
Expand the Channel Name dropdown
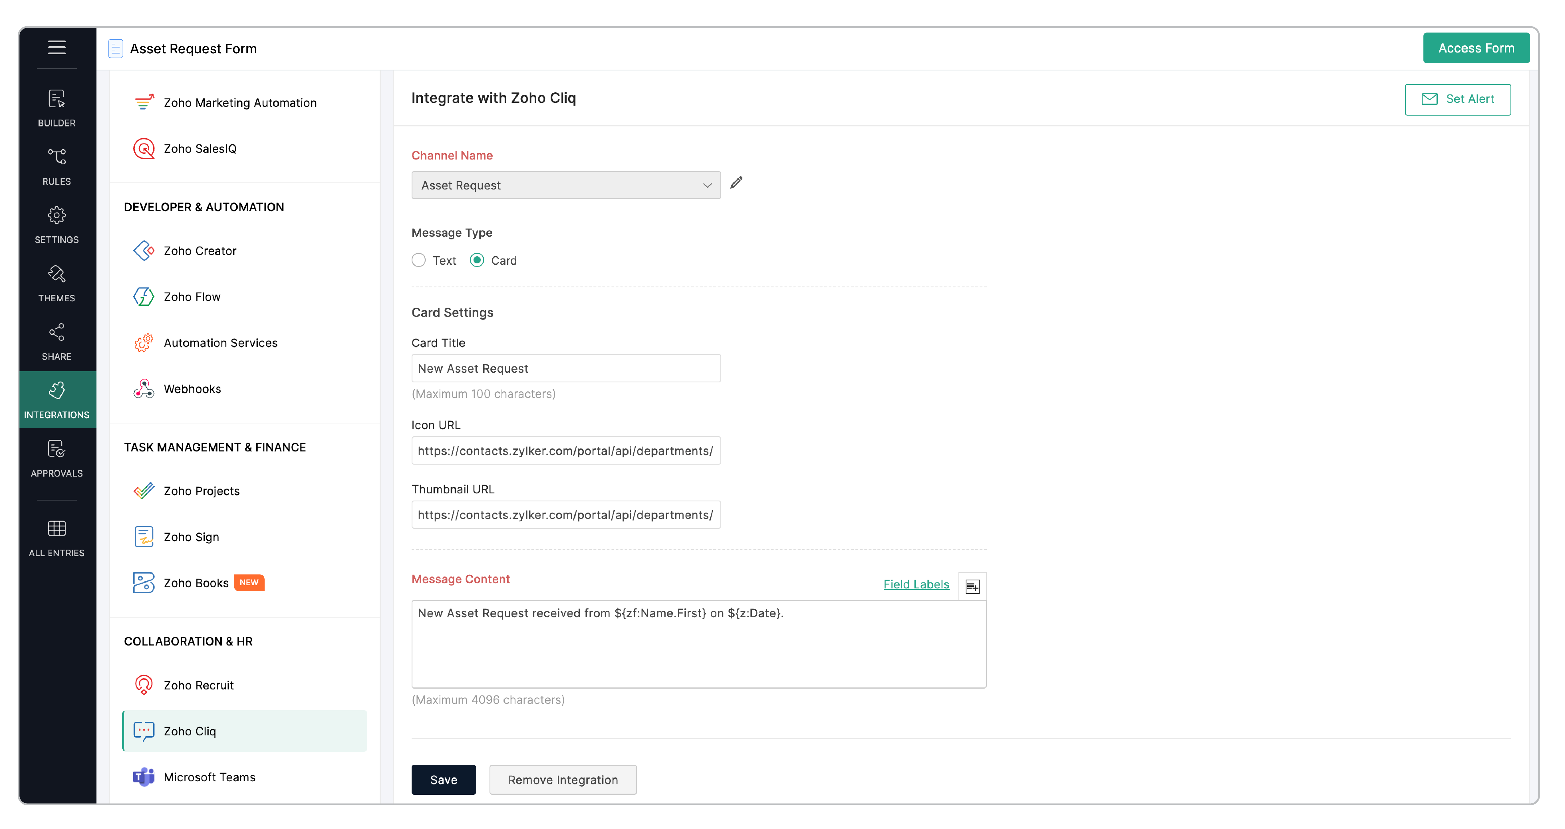[x=566, y=185]
